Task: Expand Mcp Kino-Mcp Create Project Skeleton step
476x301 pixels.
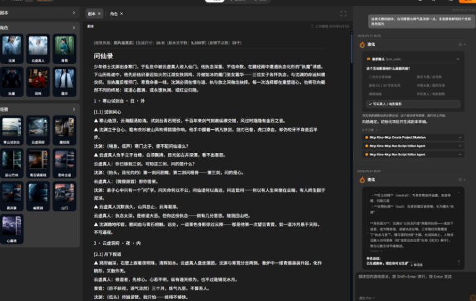Action: [413, 137]
